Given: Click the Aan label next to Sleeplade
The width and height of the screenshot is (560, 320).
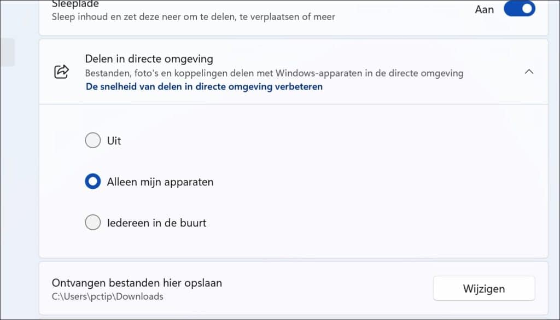Looking at the screenshot, I should point(485,9).
